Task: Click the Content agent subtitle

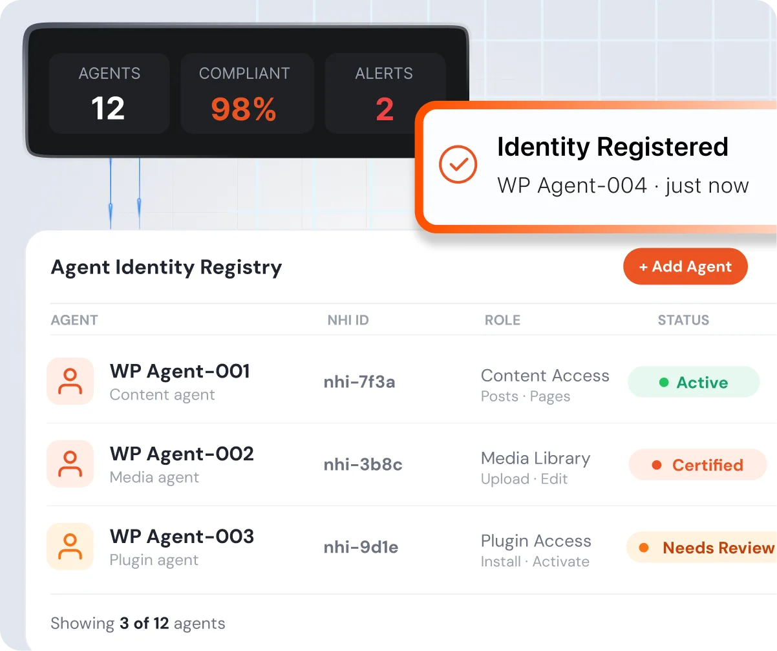Action: (162, 395)
